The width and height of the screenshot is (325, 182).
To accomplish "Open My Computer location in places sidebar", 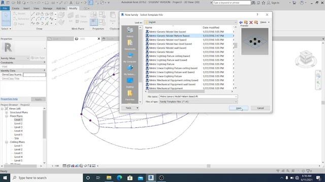I will point(130,57).
